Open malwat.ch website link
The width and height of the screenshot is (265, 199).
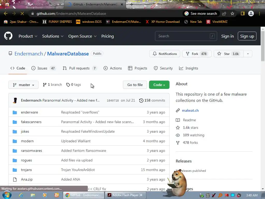pos(190,110)
